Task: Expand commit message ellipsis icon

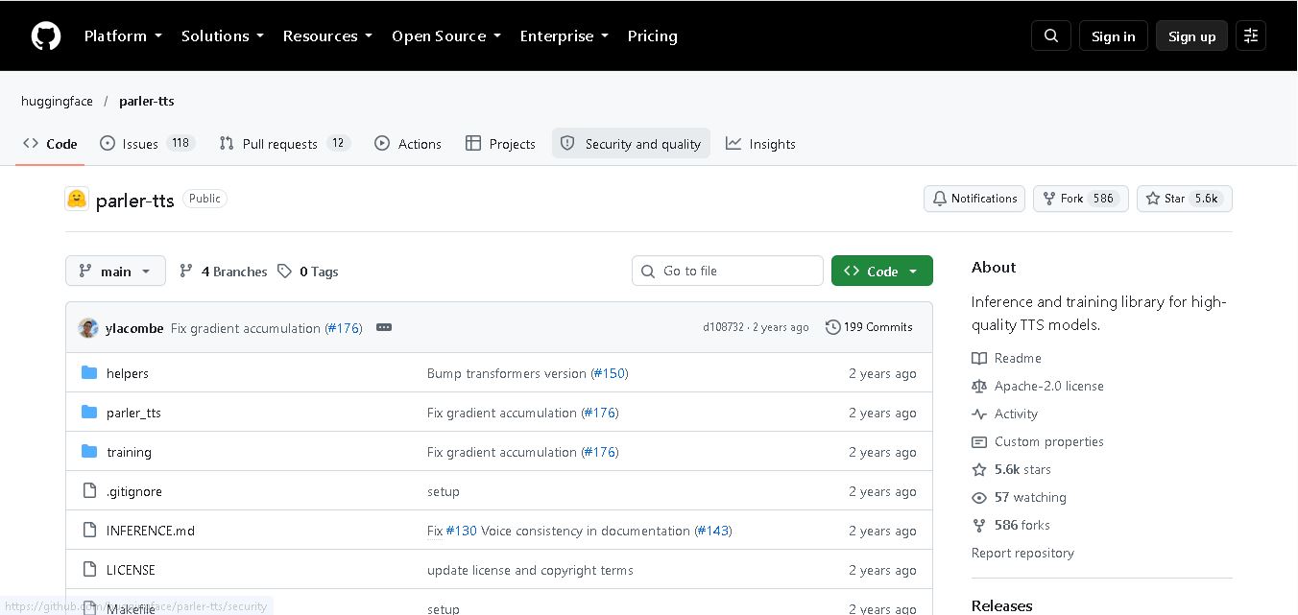Action: coord(384,327)
